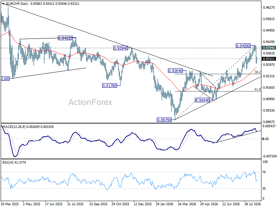277x208 pixels.
Task: Click the 0.94080 peak price label
Action: [x=243, y=46]
